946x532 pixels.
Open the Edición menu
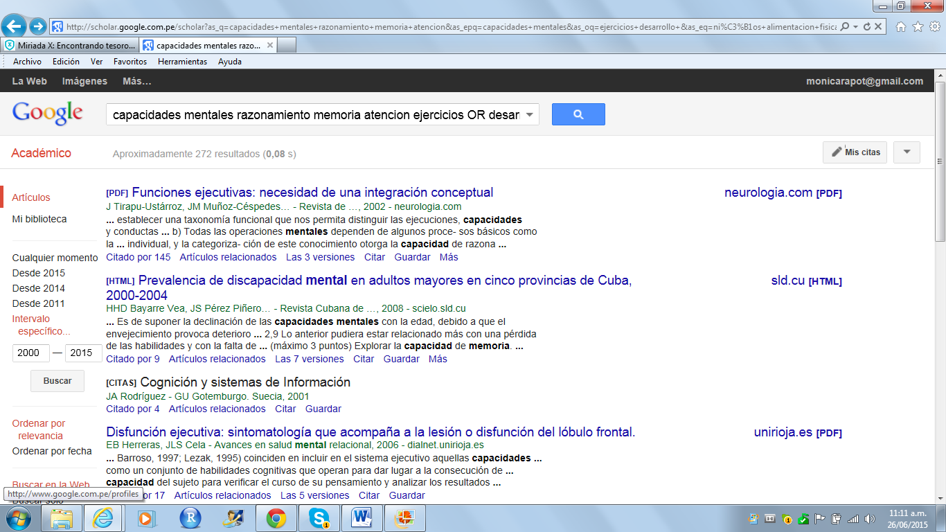(x=66, y=62)
